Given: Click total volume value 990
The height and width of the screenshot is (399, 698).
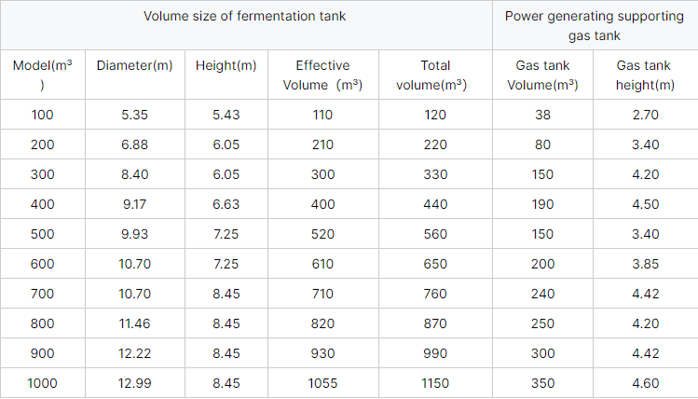Looking at the screenshot, I should click(x=435, y=353).
